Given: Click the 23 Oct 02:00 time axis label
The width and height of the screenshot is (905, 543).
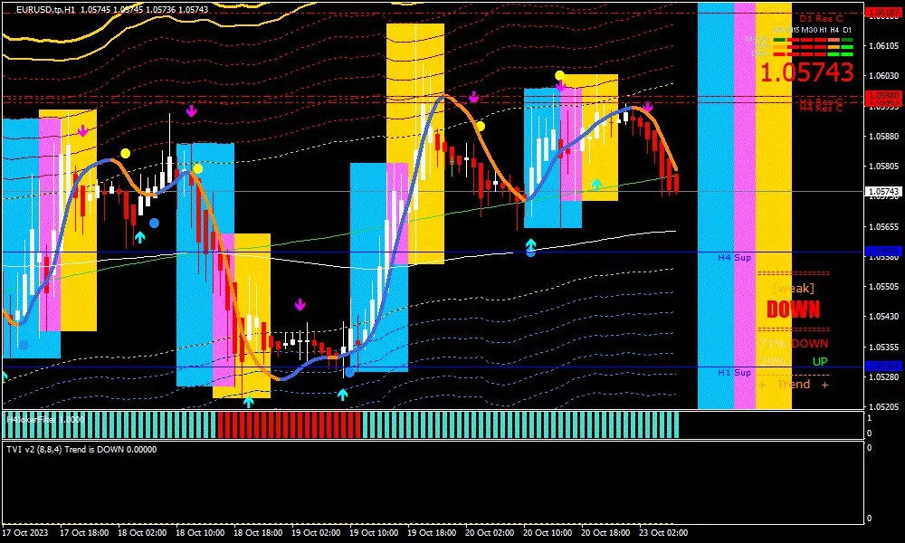Looking at the screenshot, I should coord(663,533).
